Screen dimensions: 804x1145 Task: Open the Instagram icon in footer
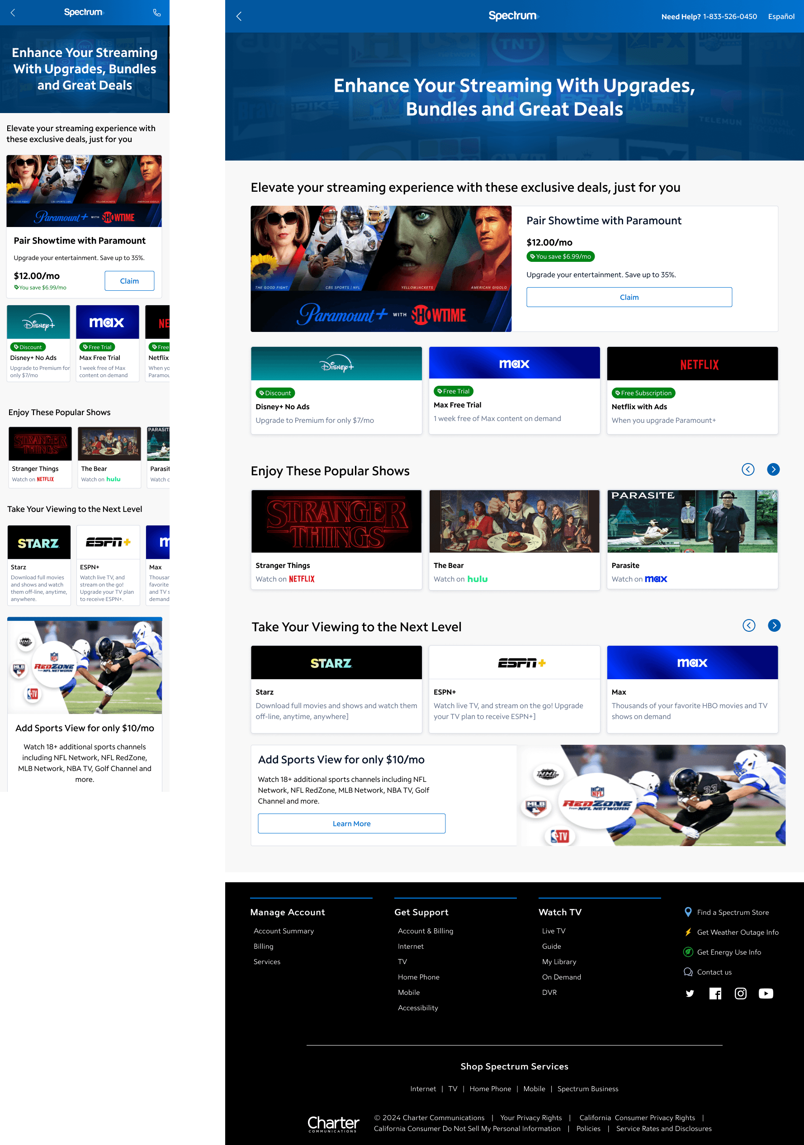click(741, 994)
